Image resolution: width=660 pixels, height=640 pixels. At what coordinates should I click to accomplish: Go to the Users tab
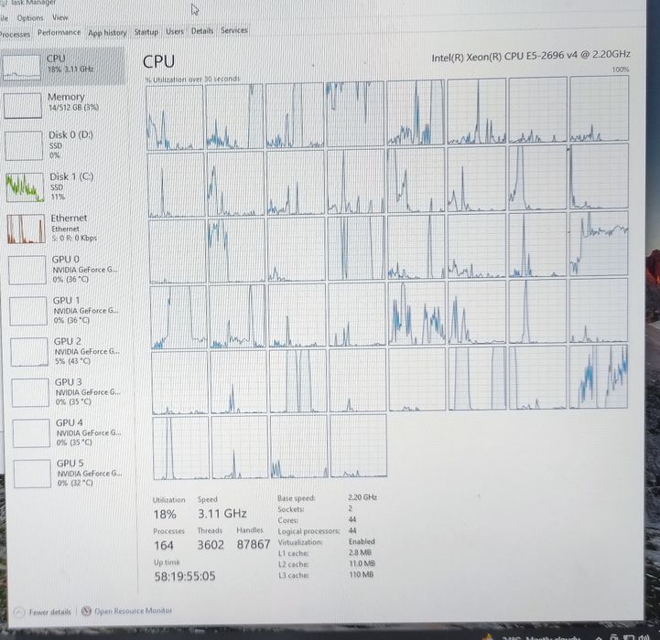(x=174, y=31)
